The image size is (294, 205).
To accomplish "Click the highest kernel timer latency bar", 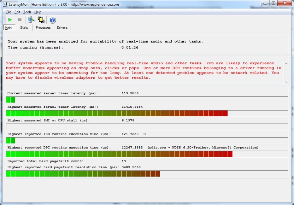I will coord(147,113).
